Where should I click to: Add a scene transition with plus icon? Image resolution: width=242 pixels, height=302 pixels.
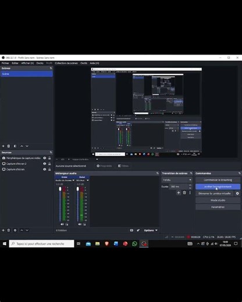tap(179, 193)
